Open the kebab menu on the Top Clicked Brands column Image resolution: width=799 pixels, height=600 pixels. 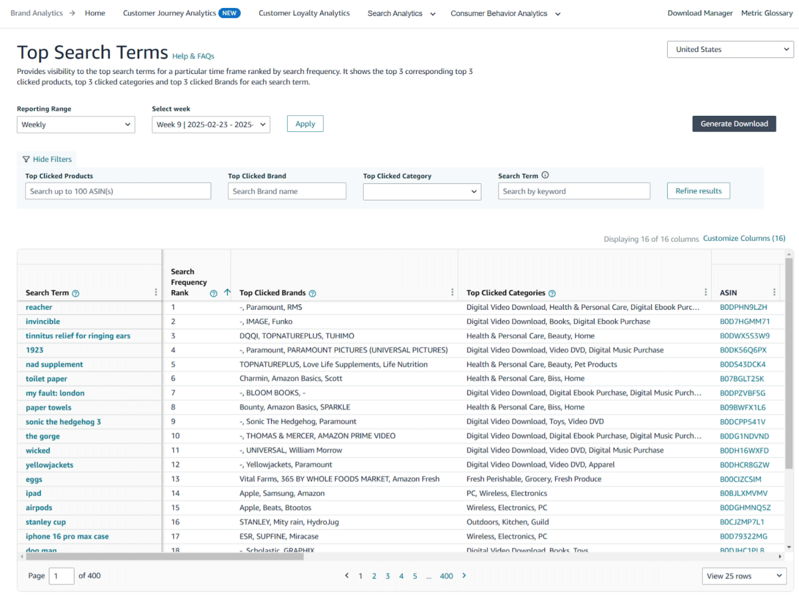point(452,292)
